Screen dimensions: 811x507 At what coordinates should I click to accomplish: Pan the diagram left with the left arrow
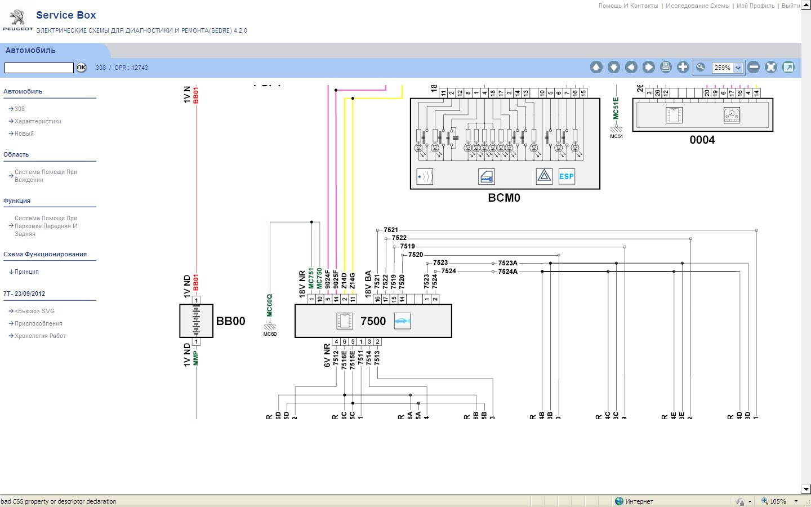click(631, 67)
